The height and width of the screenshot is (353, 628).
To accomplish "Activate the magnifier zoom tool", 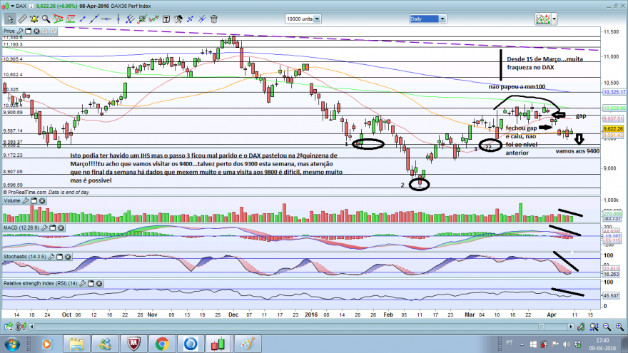I will point(46,19).
